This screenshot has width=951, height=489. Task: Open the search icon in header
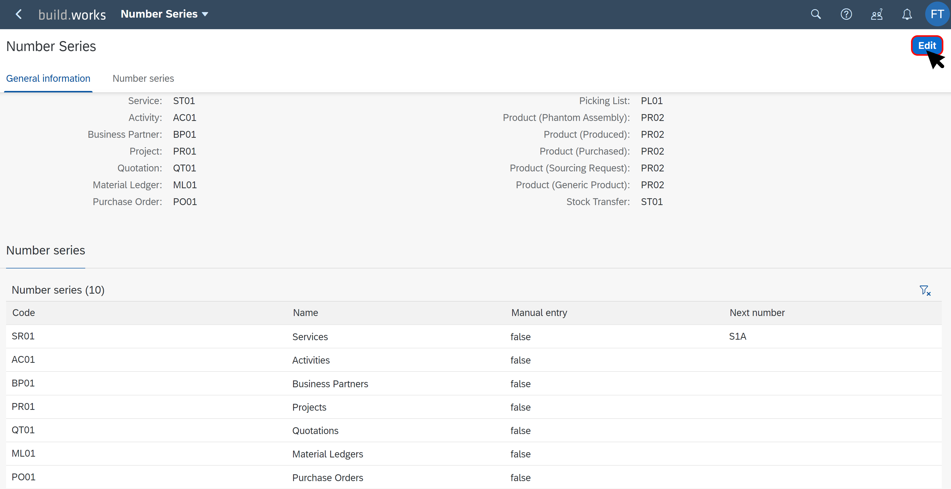point(816,14)
